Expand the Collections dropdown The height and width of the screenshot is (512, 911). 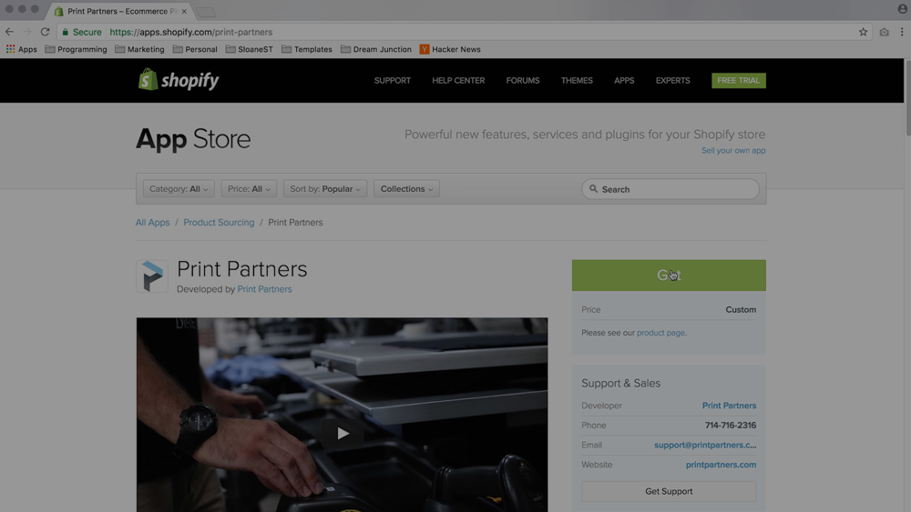pos(406,188)
